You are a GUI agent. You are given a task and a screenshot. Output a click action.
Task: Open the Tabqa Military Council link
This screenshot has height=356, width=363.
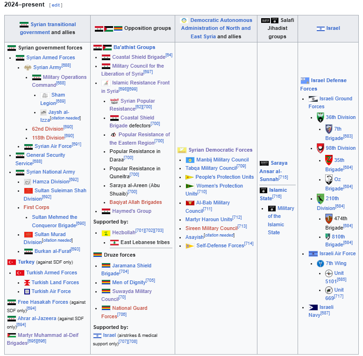pos(211,168)
